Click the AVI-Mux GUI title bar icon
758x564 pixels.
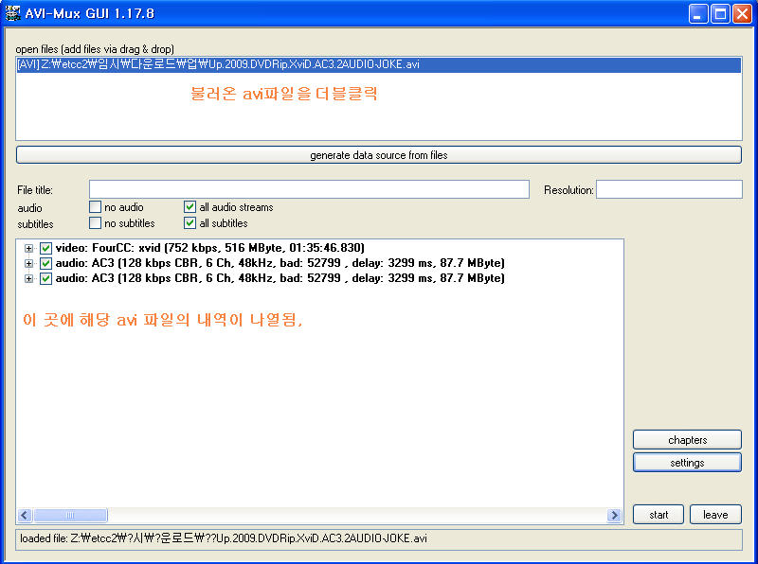point(12,13)
